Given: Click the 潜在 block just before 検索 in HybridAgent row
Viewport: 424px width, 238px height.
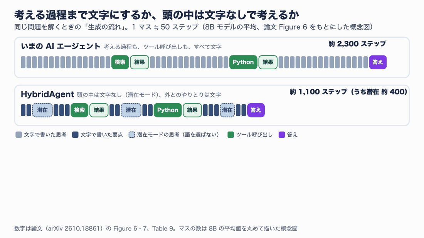Looking at the screenshot, I should [x=42, y=110].
